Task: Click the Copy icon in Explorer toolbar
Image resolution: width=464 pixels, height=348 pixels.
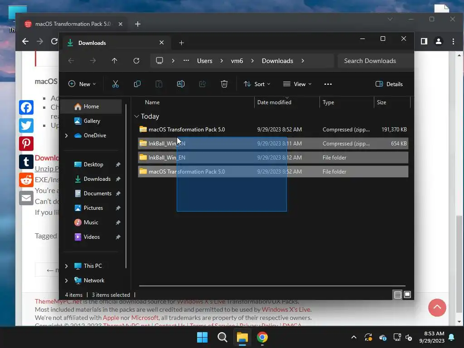Action: [137, 84]
